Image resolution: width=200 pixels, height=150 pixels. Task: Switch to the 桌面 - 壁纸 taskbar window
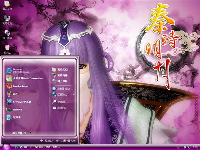click(47, 147)
